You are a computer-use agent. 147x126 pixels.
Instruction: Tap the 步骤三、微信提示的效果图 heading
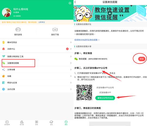coord(88,108)
